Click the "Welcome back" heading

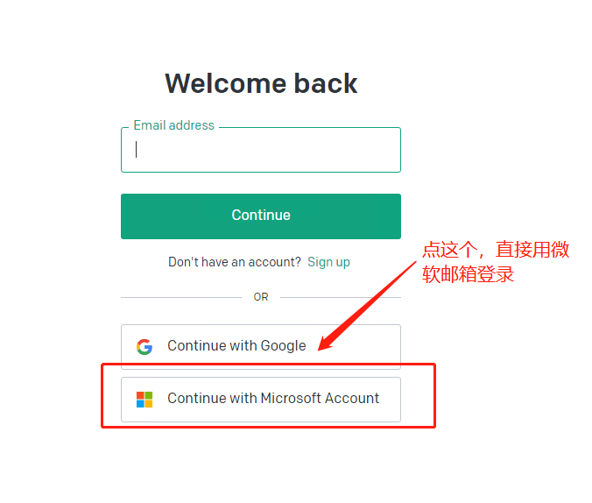pyautogui.click(x=261, y=83)
